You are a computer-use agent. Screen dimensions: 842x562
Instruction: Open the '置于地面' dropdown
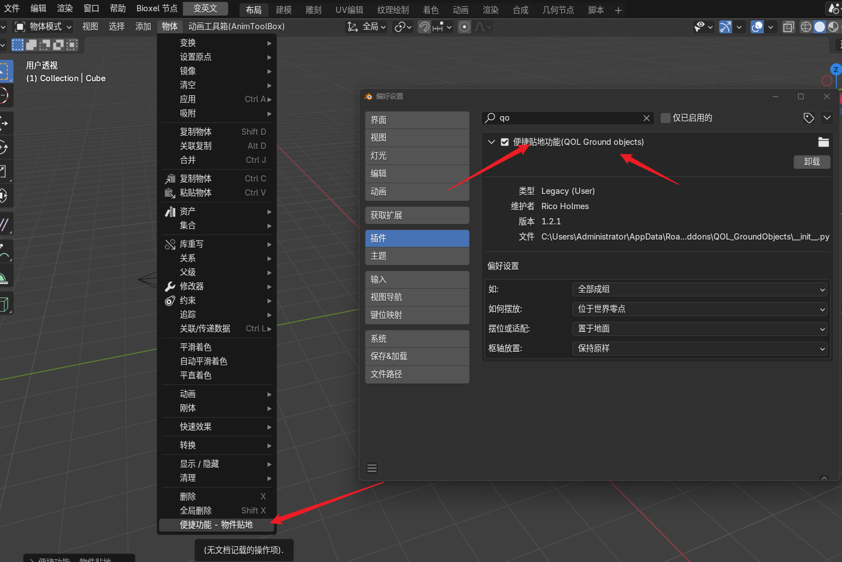700,329
